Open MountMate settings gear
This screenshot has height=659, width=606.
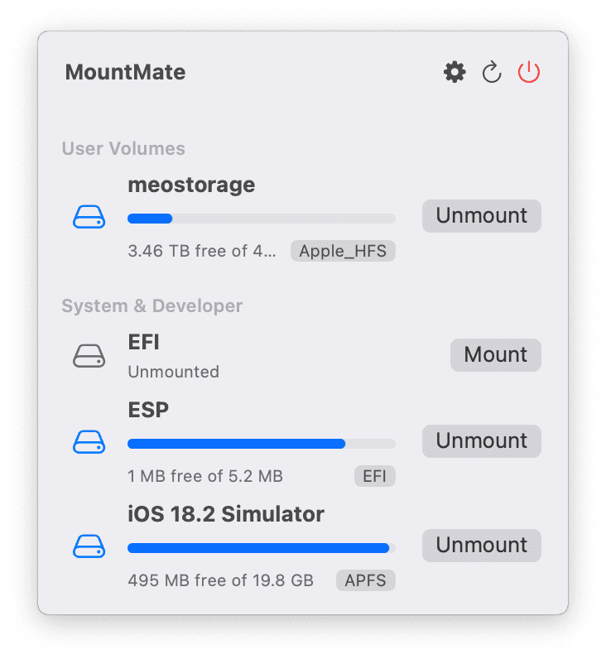point(454,73)
